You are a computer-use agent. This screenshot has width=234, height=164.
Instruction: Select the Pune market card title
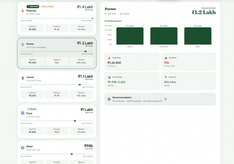pos(29,113)
